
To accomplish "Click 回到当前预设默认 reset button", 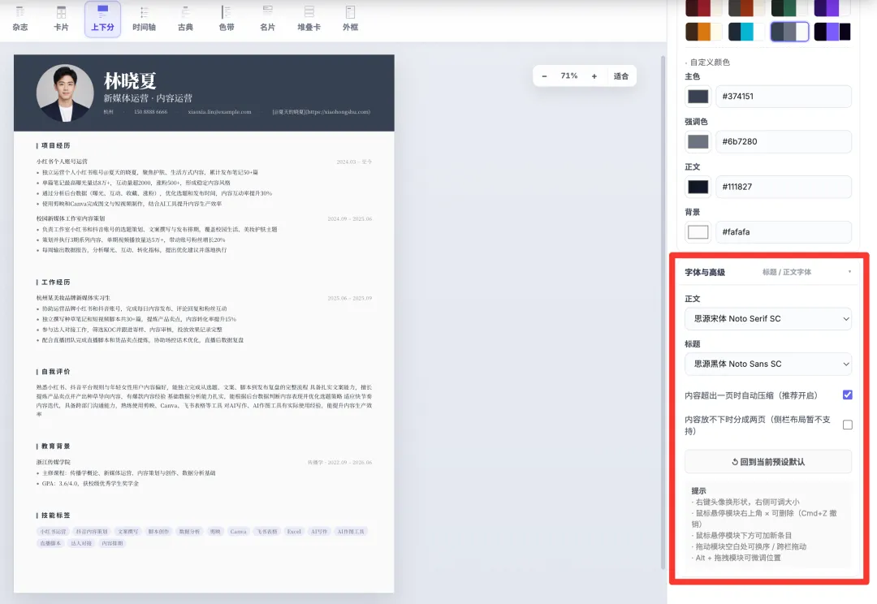I will (768, 462).
